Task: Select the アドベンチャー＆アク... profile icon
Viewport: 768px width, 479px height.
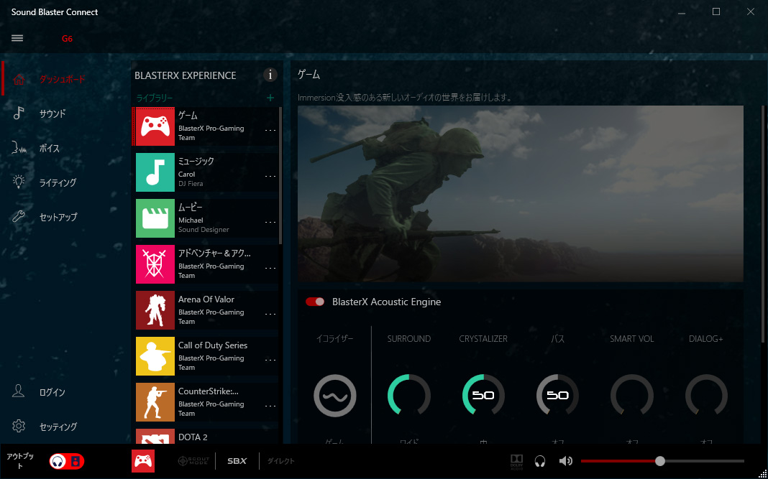Action: tap(155, 264)
